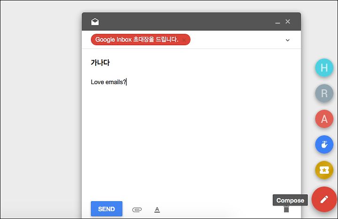Open the yellow ticket invite icon
This screenshot has height=219, width=338.
(x=324, y=170)
